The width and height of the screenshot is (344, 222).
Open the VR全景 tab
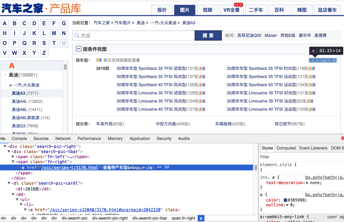point(231,10)
